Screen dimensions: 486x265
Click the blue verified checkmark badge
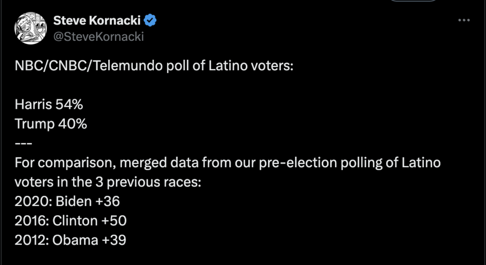point(151,20)
